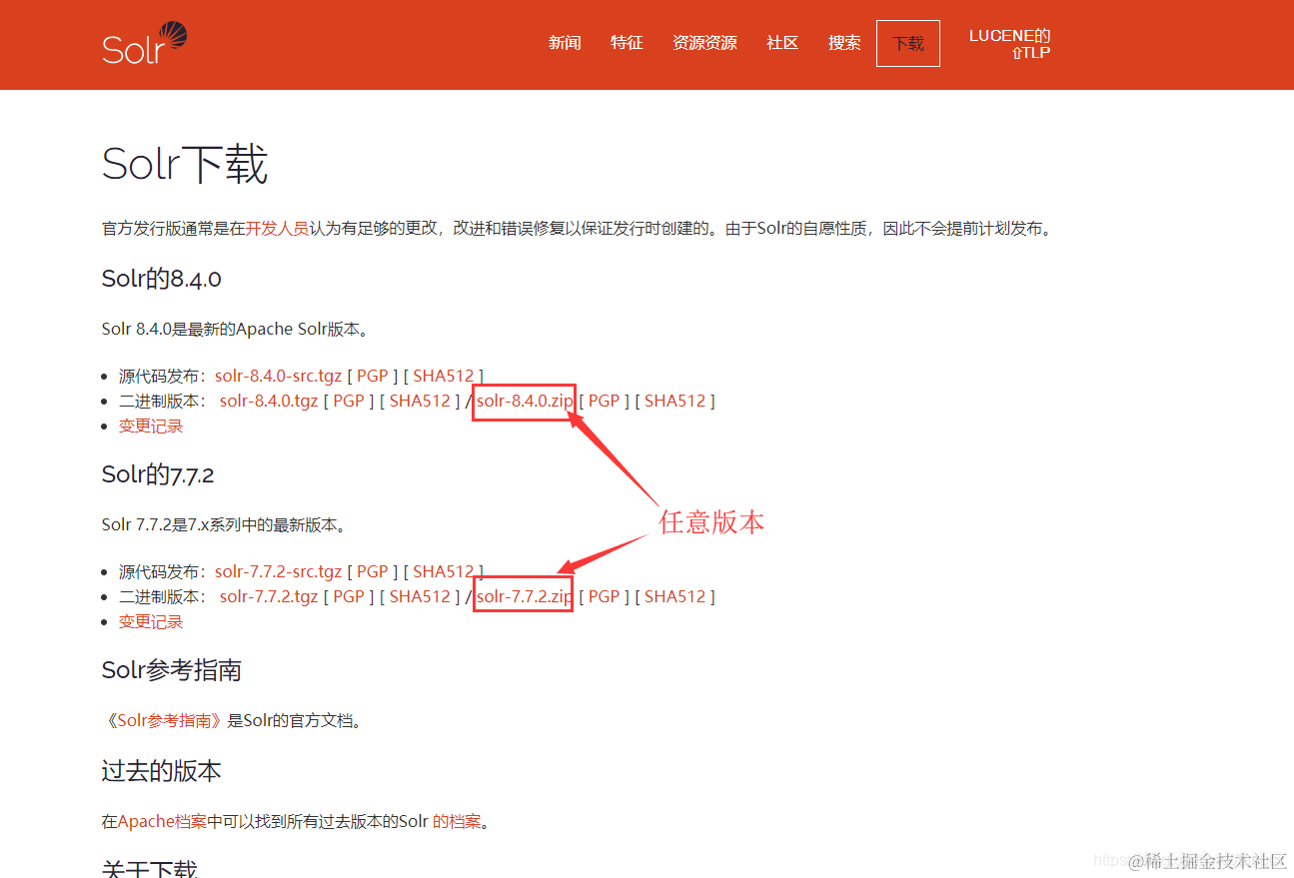Open the PGP link after solr-7.7.2.tgz
The image size is (1294, 878).
pos(348,596)
